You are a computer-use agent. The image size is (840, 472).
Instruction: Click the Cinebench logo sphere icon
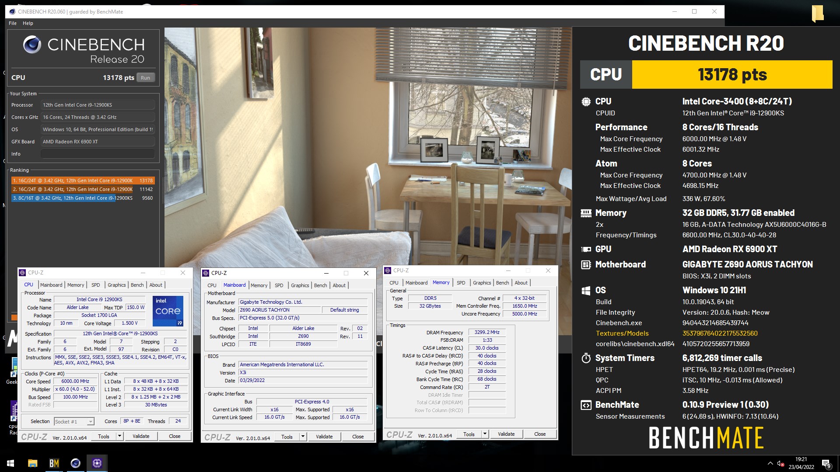tap(32, 45)
